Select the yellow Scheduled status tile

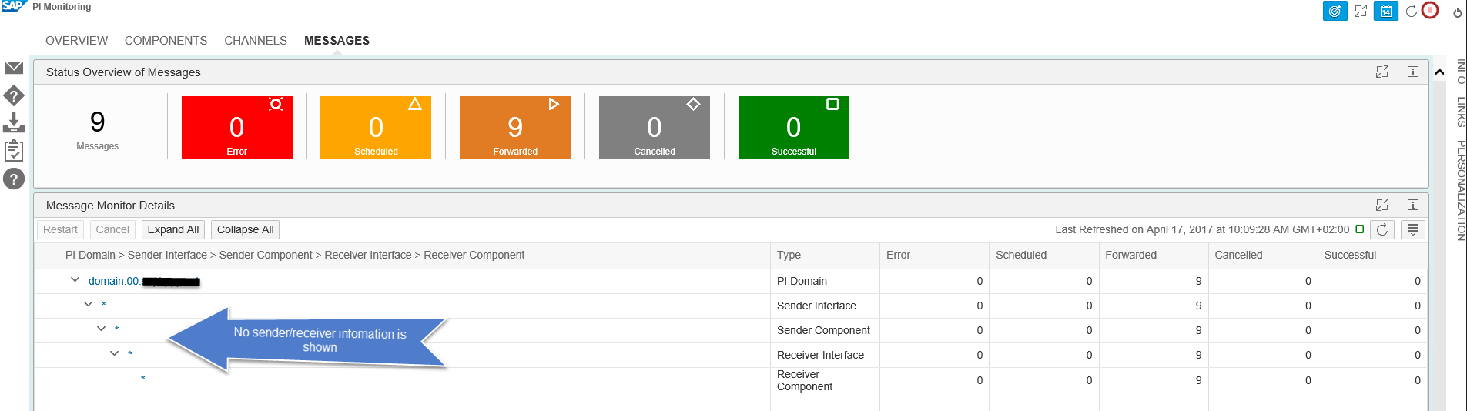point(376,128)
